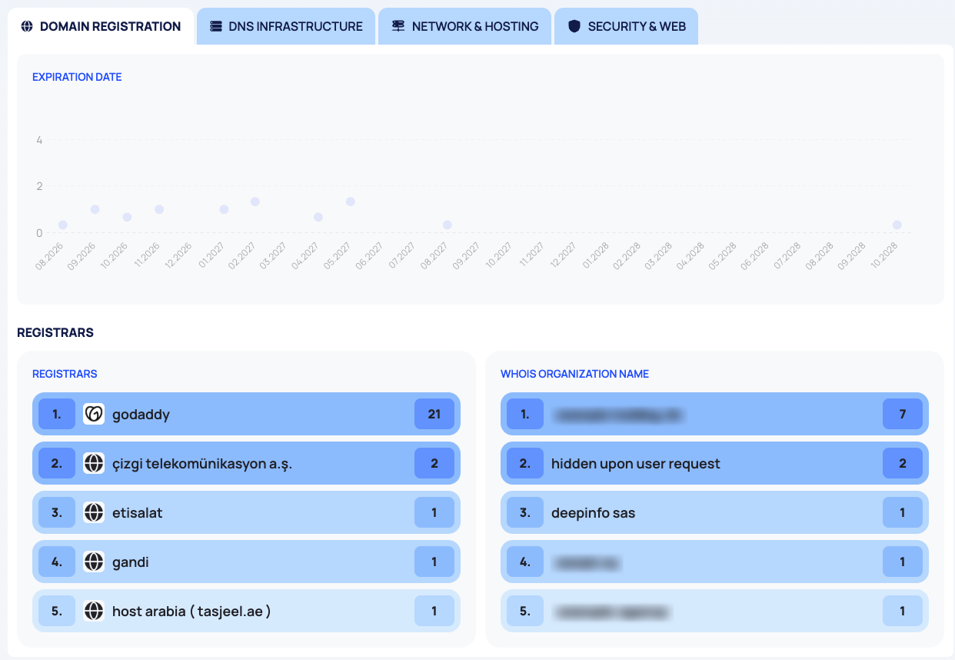Click count badge in deepinfo sas row

(903, 512)
